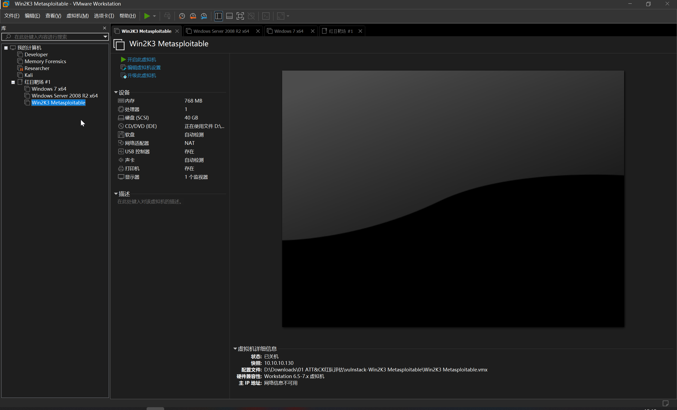Click the 10.10.10.130 snapshot value
This screenshot has width=677, height=410.
(279, 363)
